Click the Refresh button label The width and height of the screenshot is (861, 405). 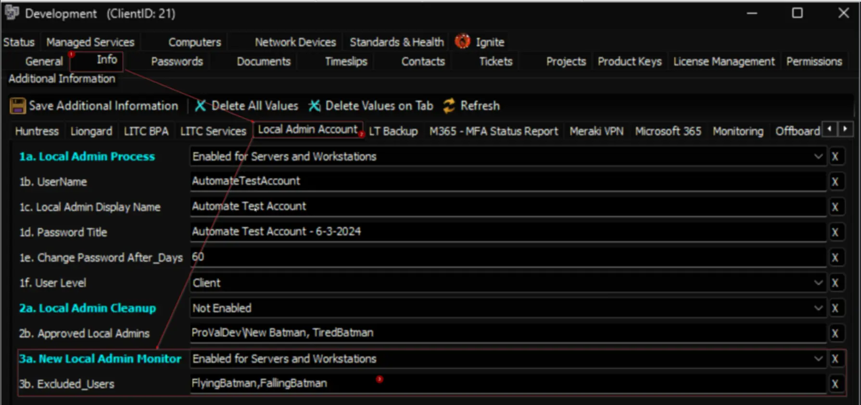(x=480, y=106)
